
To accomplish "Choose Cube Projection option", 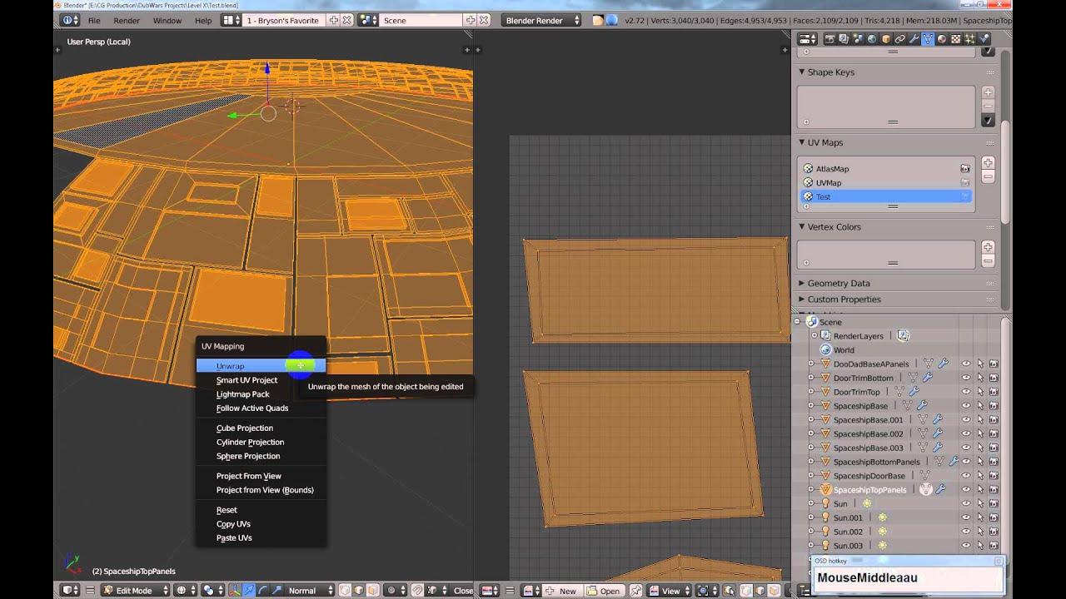I will pyautogui.click(x=261, y=428).
